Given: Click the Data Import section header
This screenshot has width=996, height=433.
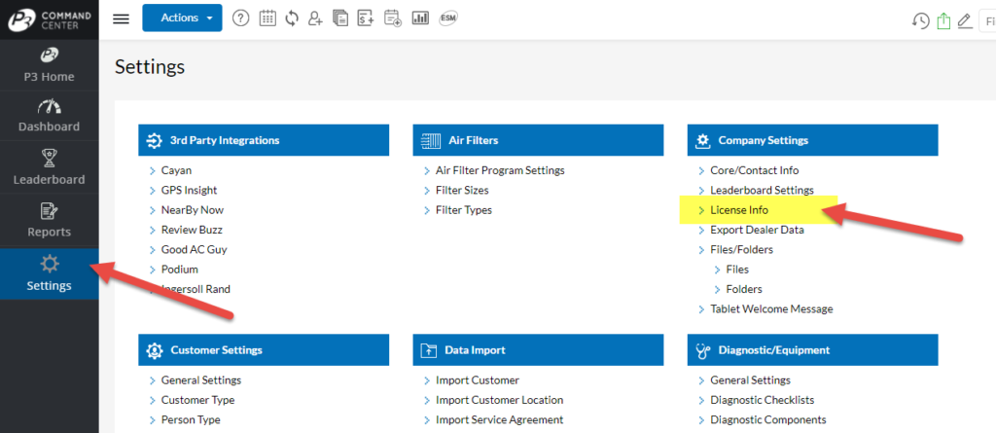Looking at the screenshot, I should 538,349.
